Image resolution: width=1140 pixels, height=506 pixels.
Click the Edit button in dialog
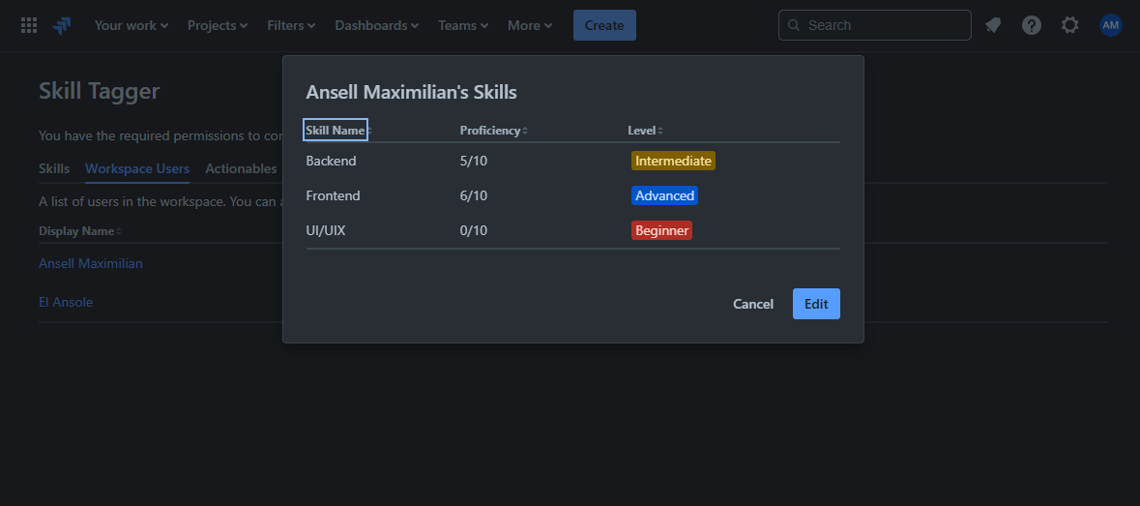[816, 304]
